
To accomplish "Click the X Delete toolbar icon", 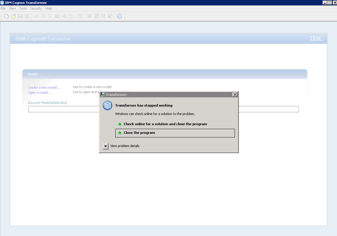I will (x=50, y=16).
